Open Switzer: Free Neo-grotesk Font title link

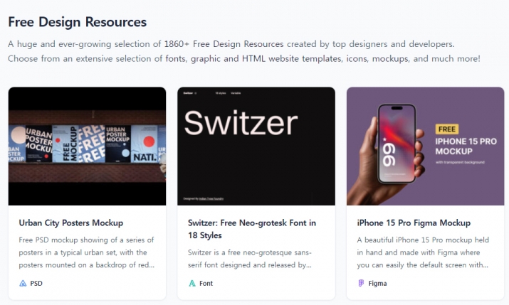(252, 229)
